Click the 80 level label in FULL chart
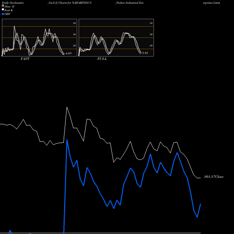This screenshot has width=234, height=234. (151, 23)
